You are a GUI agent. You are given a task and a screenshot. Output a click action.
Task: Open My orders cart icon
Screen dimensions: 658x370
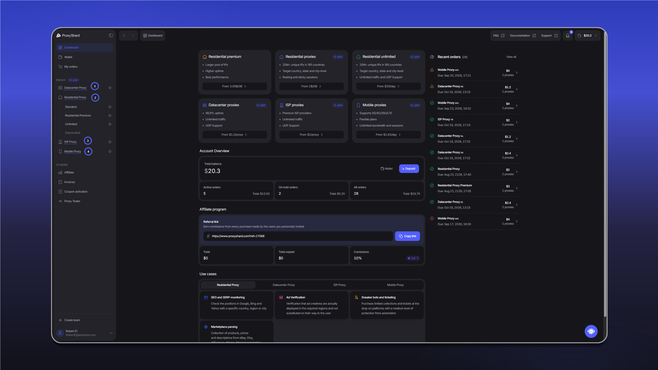tap(60, 67)
